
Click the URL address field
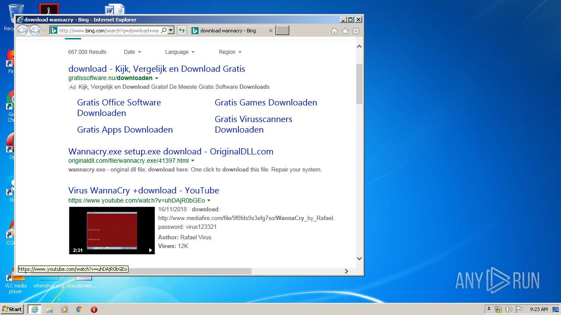[x=109, y=31]
